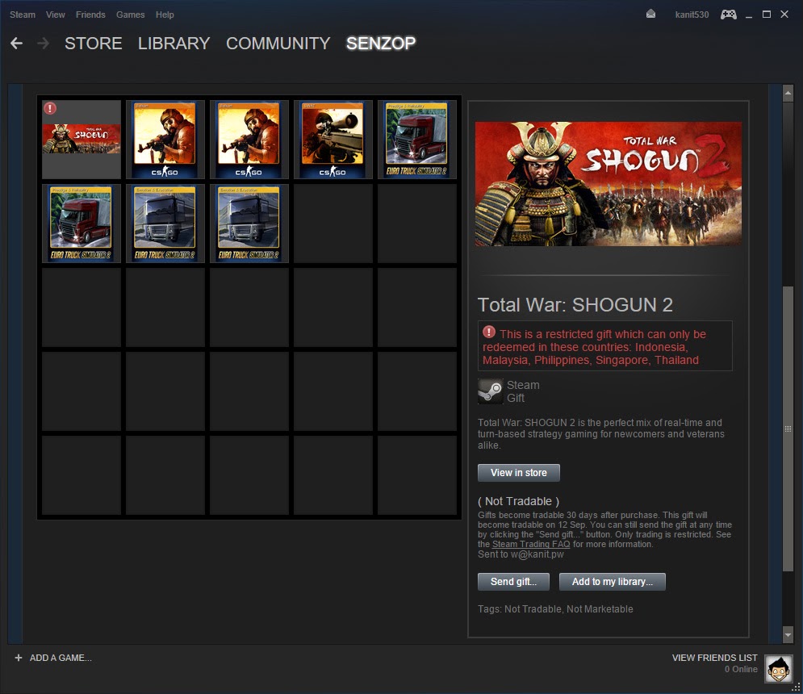
Task: Switch to the LIBRARY tab
Action: (x=174, y=44)
